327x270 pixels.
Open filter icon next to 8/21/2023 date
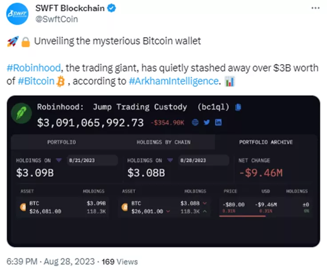tap(59, 160)
